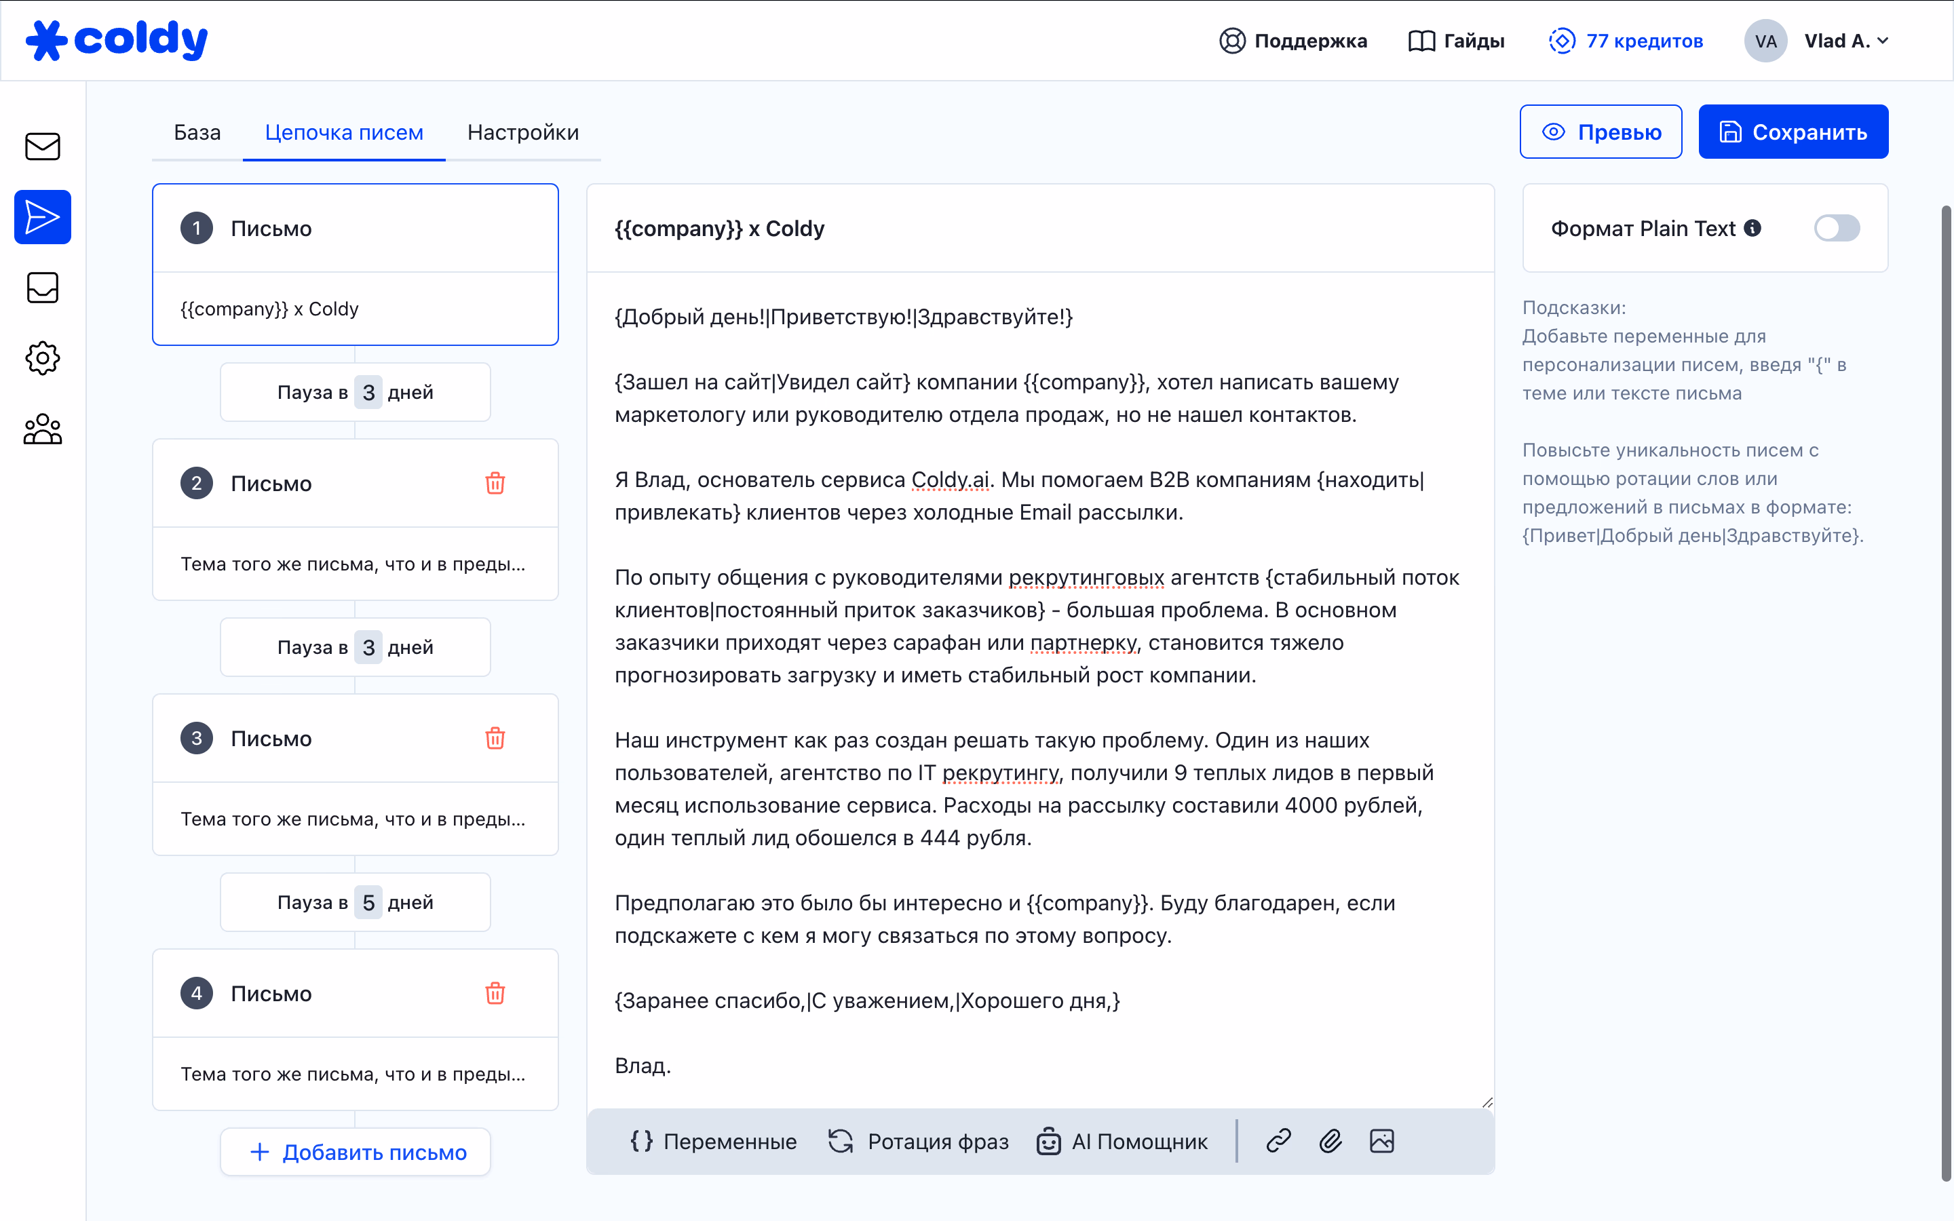1954x1221 pixels.
Task: Switch to the Настройки tab
Action: point(522,132)
